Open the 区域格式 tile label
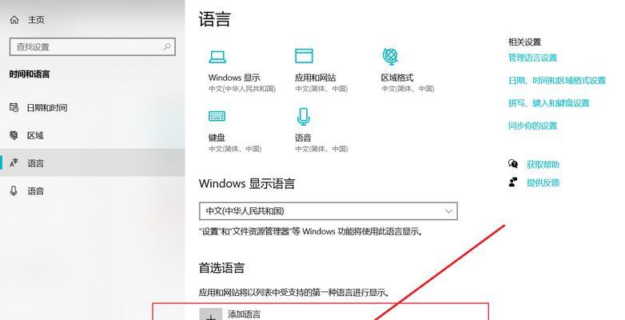Viewport: 625px width, 320px height. click(x=397, y=78)
